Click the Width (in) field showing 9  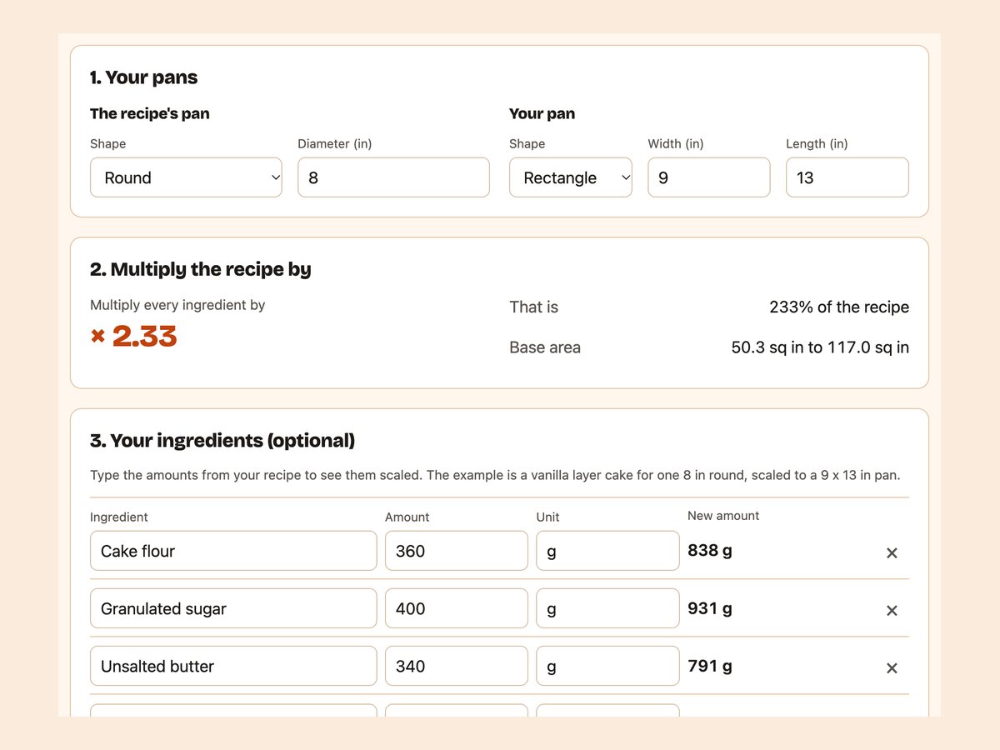(709, 177)
